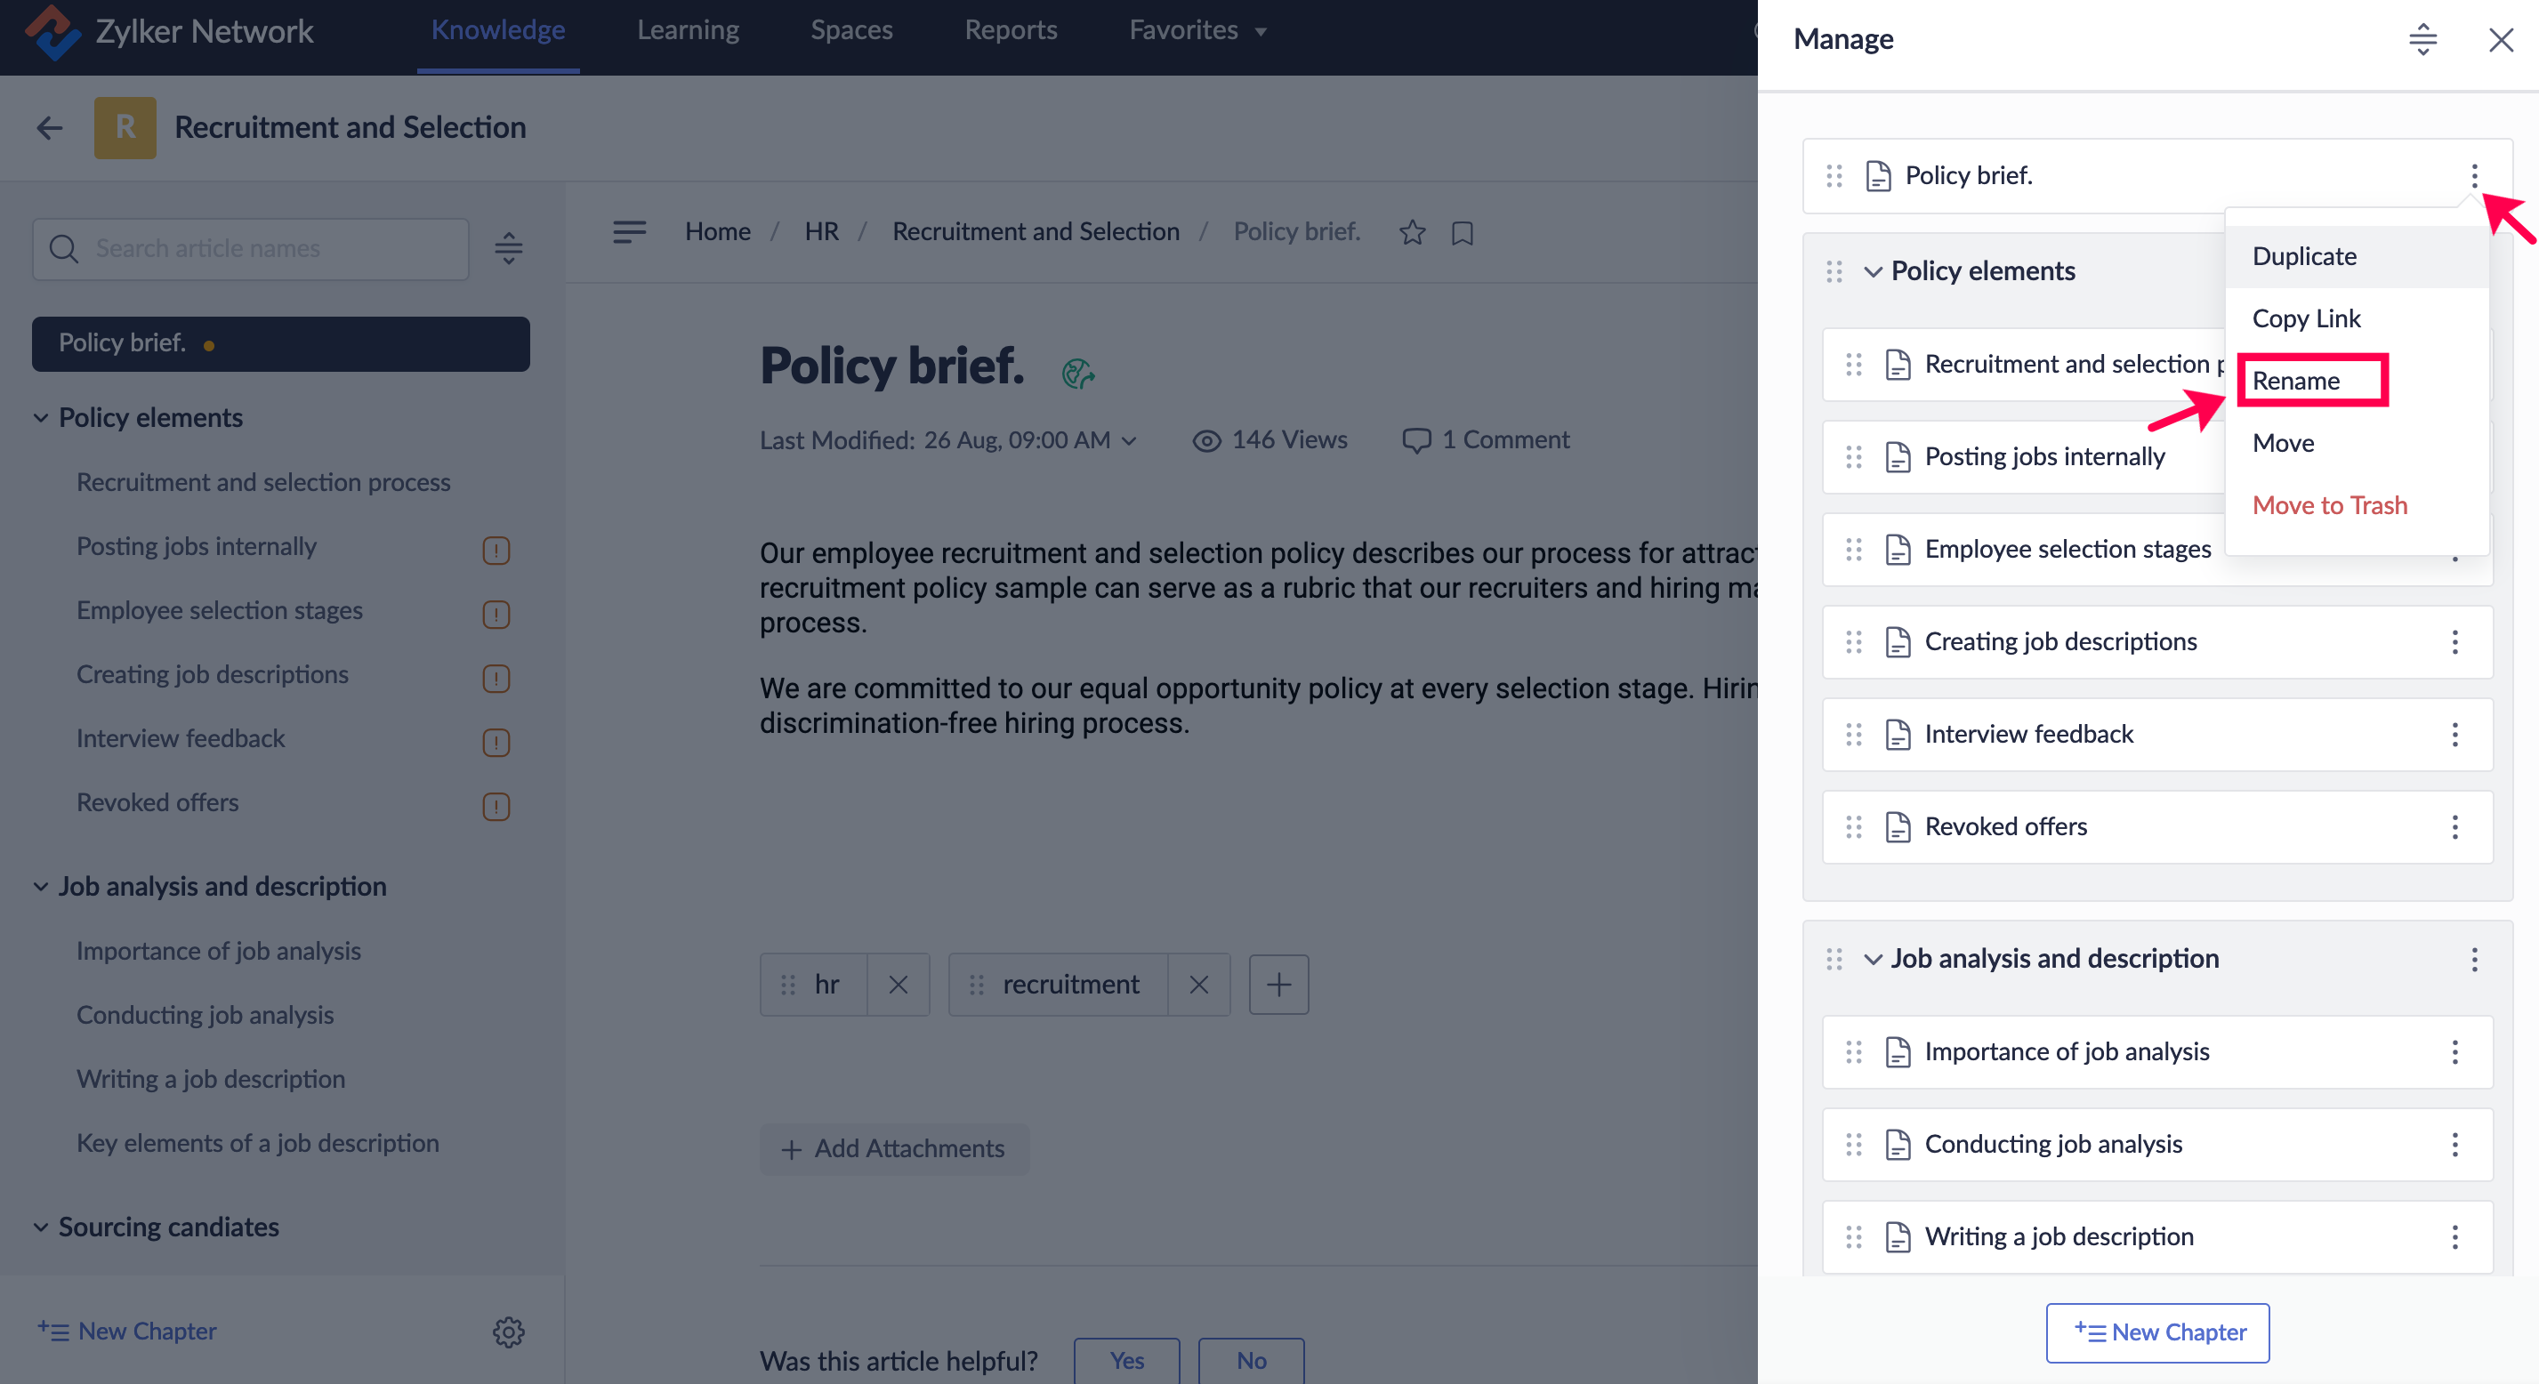Screen dimensions: 2539x1384
Task: Open the settings gear in sidebar footer
Action: [508, 1332]
